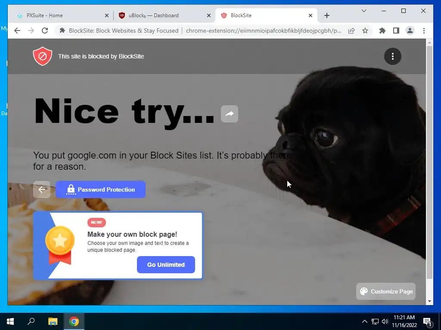Click the share arrow next to Nice try

[x=230, y=113]
